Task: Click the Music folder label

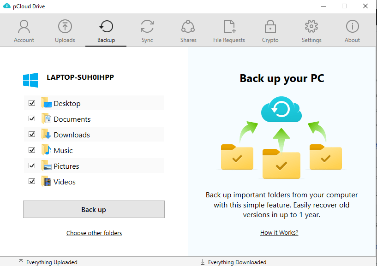Action: pyautogui.click(x=63, y=150)
